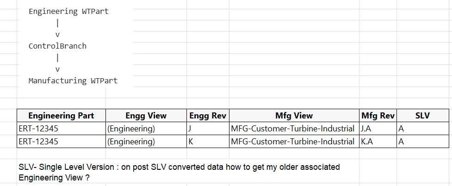
Task: Click the Manufacturing WTPart text
Action: pyautogui.click(x=73, y=81)
